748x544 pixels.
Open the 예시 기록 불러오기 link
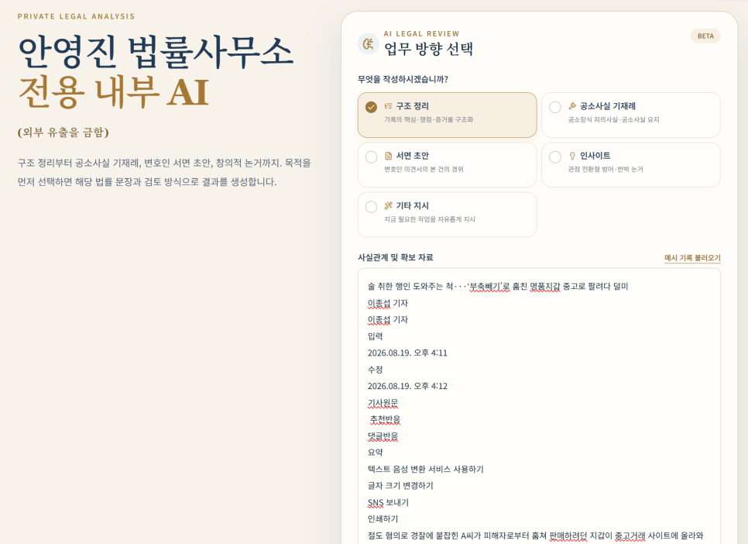(x=692, y=258)
